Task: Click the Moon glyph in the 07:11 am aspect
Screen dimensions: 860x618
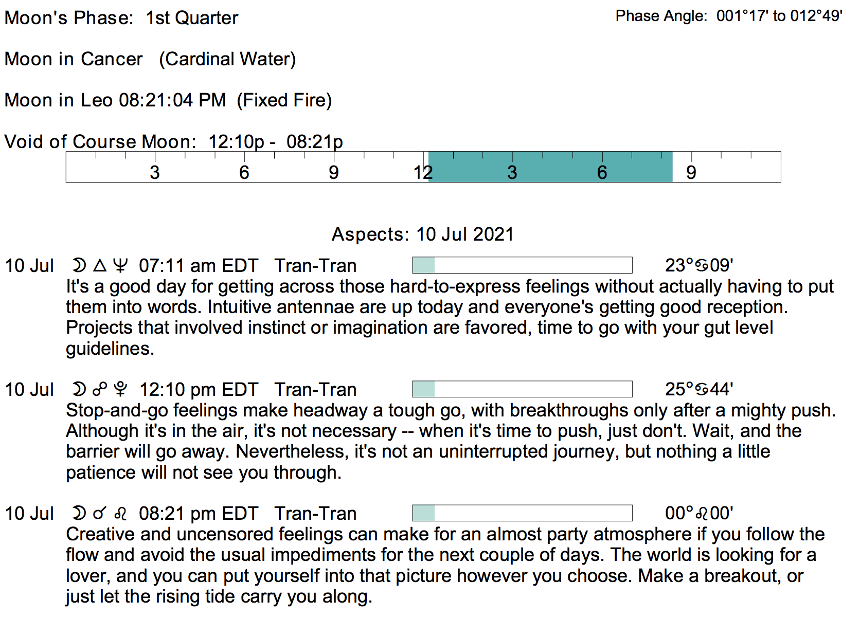Action: pyautogui.click(x=79, y=265)
